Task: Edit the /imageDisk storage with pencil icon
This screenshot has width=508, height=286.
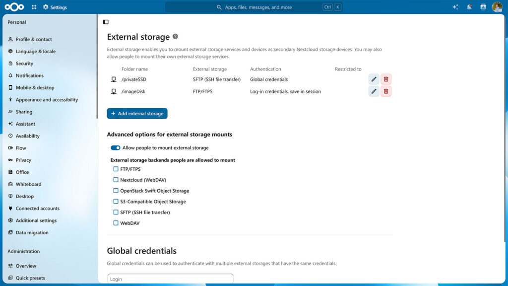Action: click(x=374, y=91)
